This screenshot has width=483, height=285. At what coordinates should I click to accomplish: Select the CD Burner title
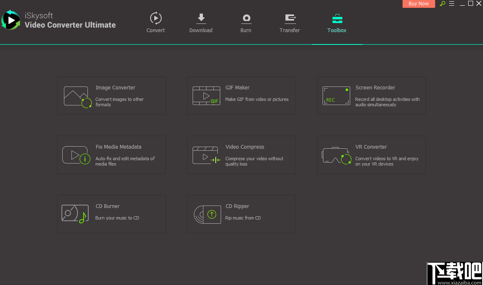pyautogui.click(x=108, y=206)
